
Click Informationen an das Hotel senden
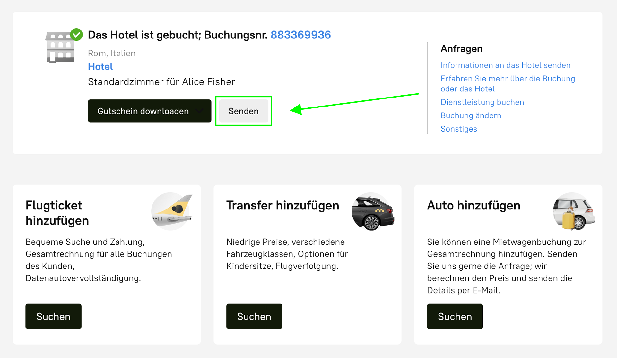(505, 65)
